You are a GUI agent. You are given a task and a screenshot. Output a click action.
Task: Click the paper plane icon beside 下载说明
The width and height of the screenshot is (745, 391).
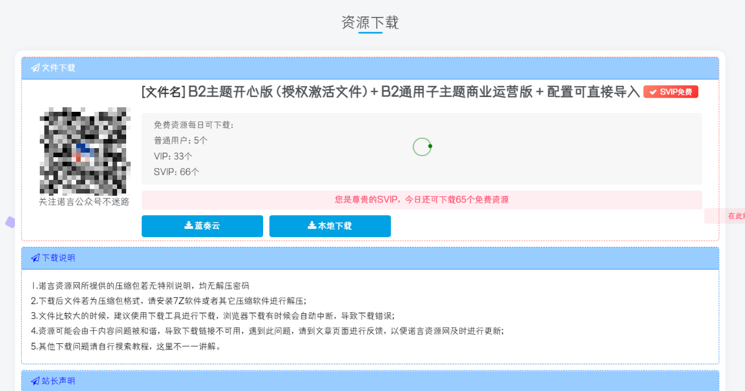tap(35, 258)
